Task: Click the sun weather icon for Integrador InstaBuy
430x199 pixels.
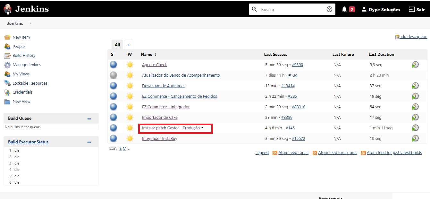Action: coord(130,138)
